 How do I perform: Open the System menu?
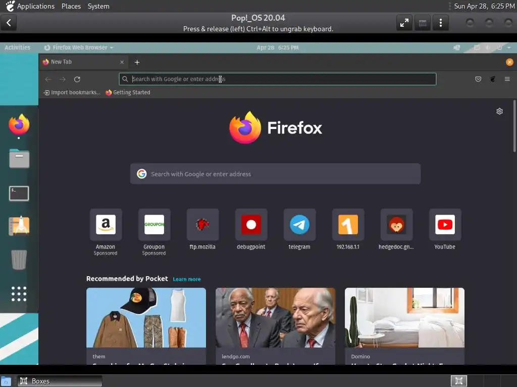pos(98,6)
